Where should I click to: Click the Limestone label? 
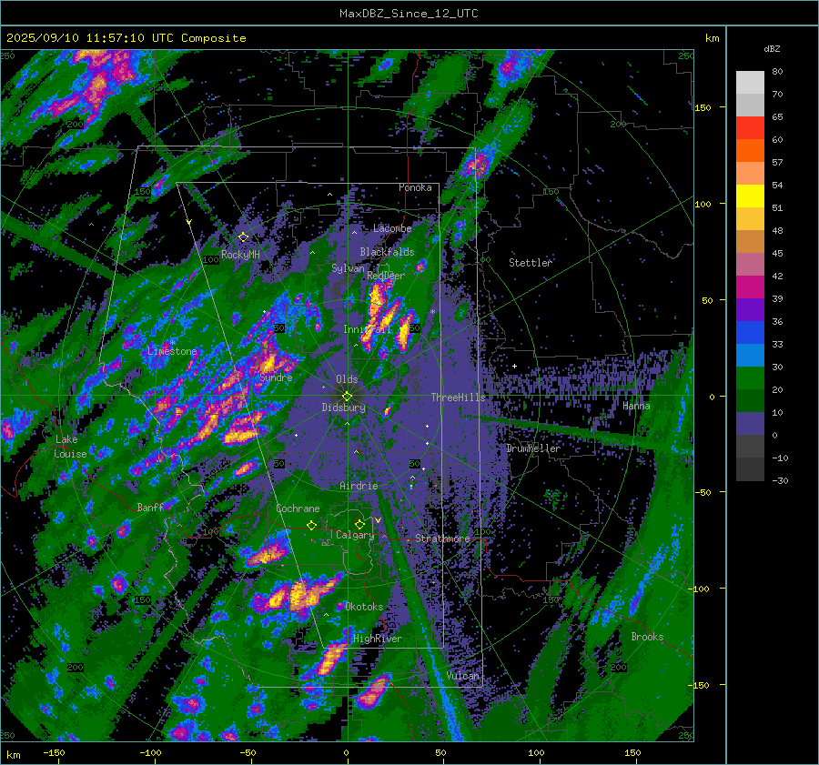[172, 351]
